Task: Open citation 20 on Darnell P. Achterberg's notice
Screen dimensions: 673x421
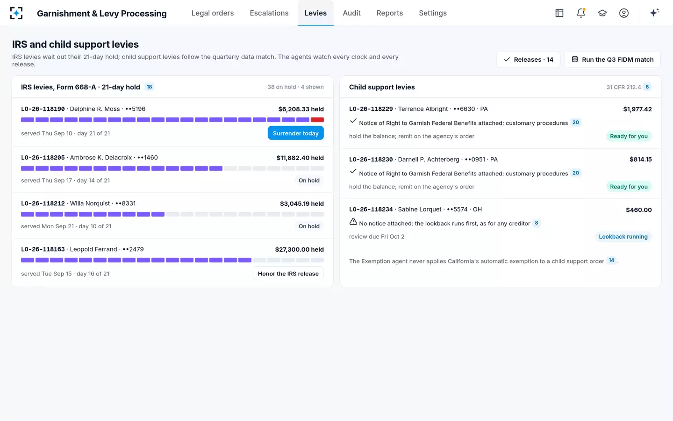Action: click(x=576, y=173)
